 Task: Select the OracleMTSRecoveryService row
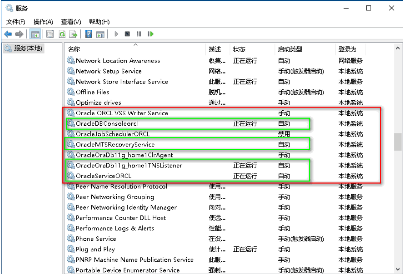[215, 145]
